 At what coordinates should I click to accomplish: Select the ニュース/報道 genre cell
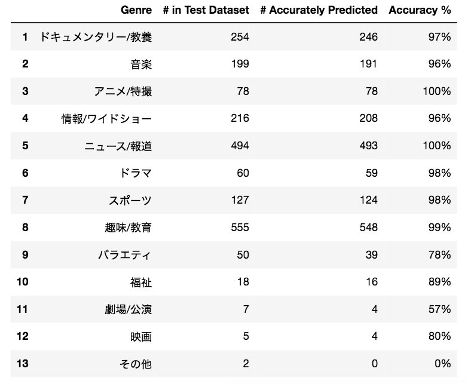(x=118, y=146)
